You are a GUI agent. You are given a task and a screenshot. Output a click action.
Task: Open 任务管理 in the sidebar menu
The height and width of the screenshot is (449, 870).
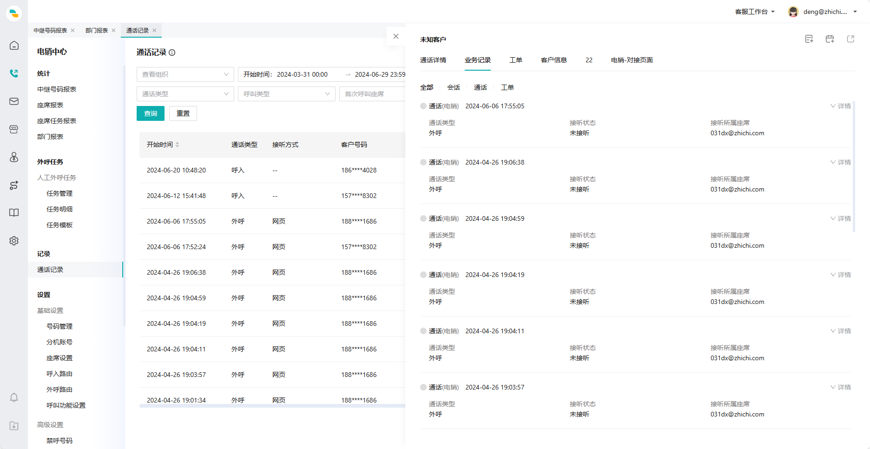click(59, 193)
